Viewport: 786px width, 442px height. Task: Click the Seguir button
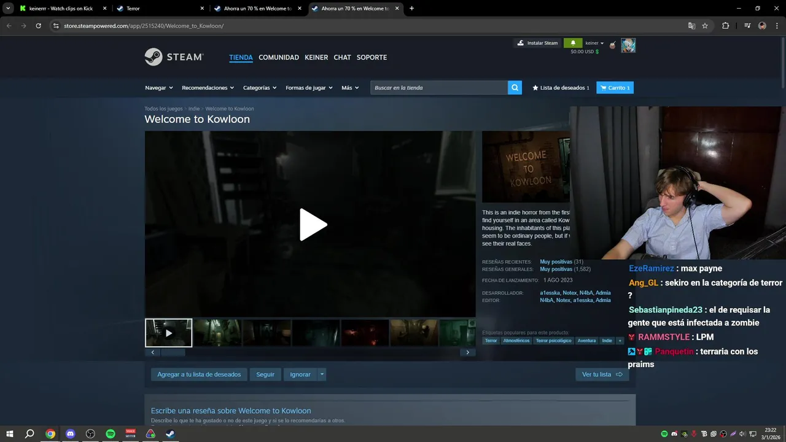point(265,374)
